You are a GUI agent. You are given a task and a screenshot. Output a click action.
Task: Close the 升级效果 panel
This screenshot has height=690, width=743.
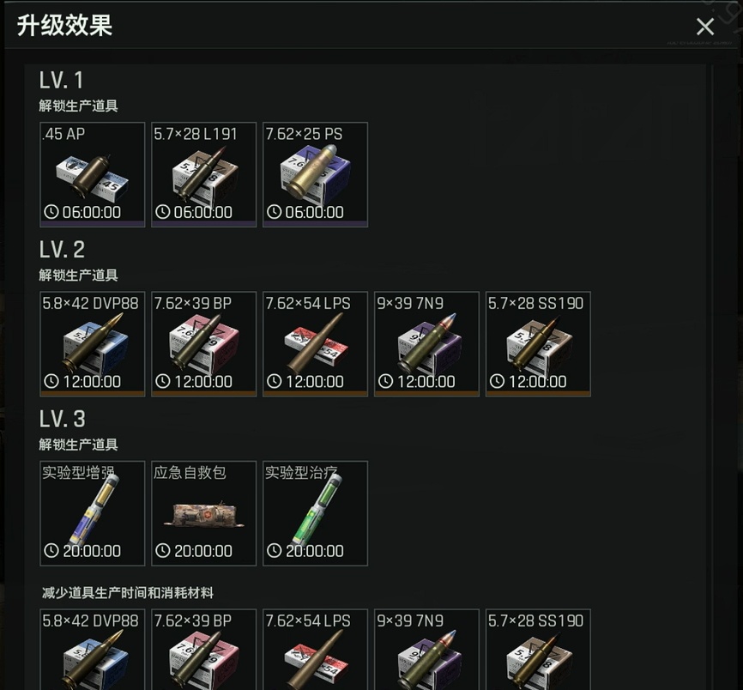(705, 27)
